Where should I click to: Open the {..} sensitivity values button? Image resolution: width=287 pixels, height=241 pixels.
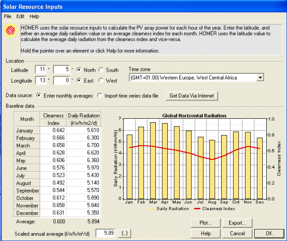(125, 233)
